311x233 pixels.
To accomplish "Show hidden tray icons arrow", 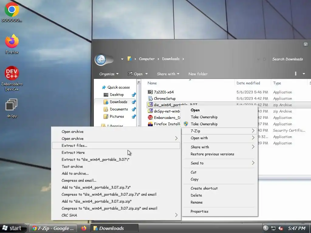I will 265,228.
